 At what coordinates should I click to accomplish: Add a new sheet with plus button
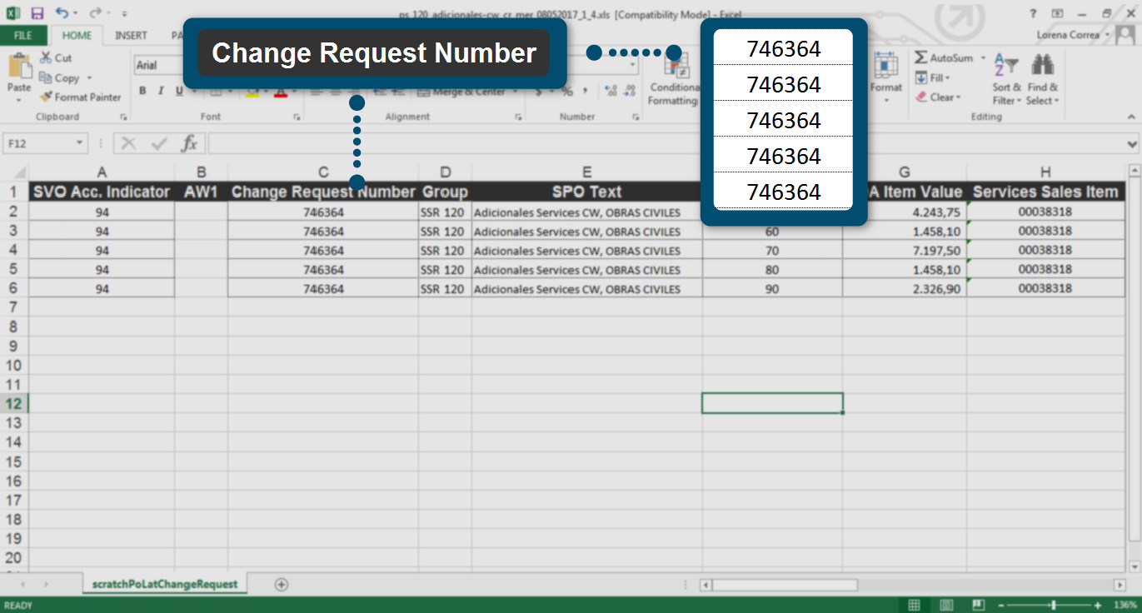282,585
